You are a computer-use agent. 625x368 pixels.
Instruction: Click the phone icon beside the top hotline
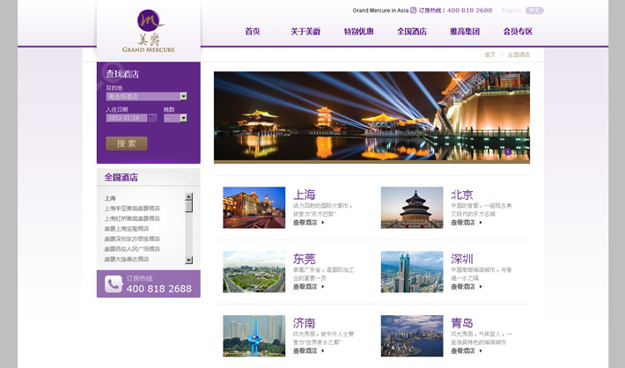click(x=414, y=11)
